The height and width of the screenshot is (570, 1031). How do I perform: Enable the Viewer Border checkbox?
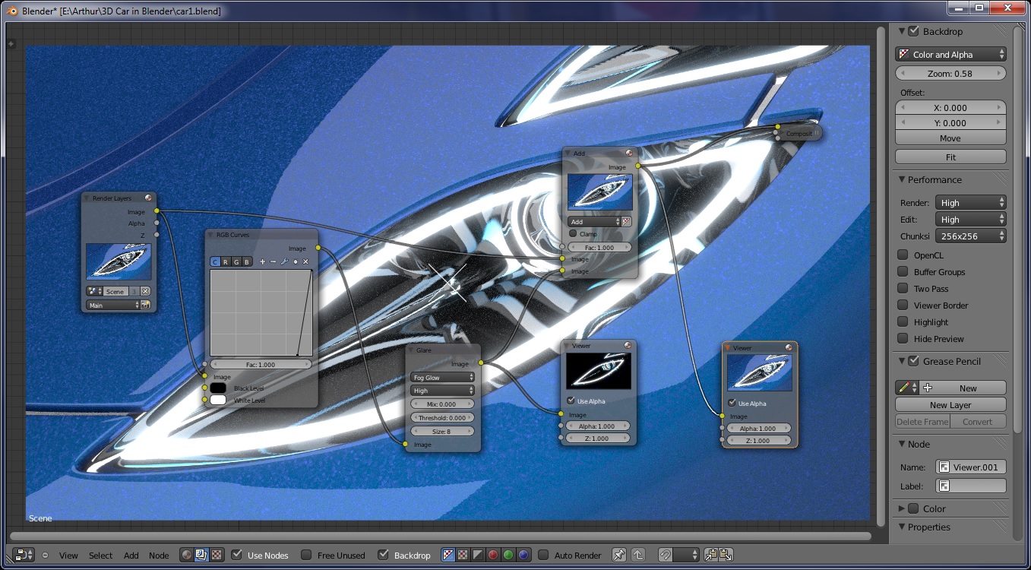pyautogui.click(x=903, y=306)
